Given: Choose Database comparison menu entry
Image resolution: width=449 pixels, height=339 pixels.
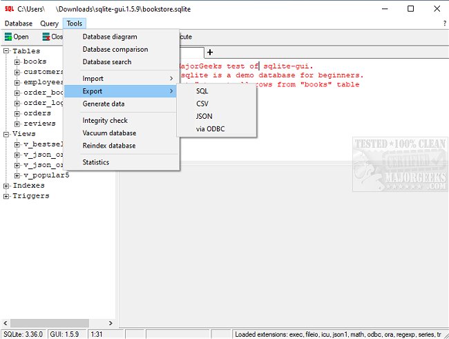Looking at the screenshot, I should [x=120, y=49].
